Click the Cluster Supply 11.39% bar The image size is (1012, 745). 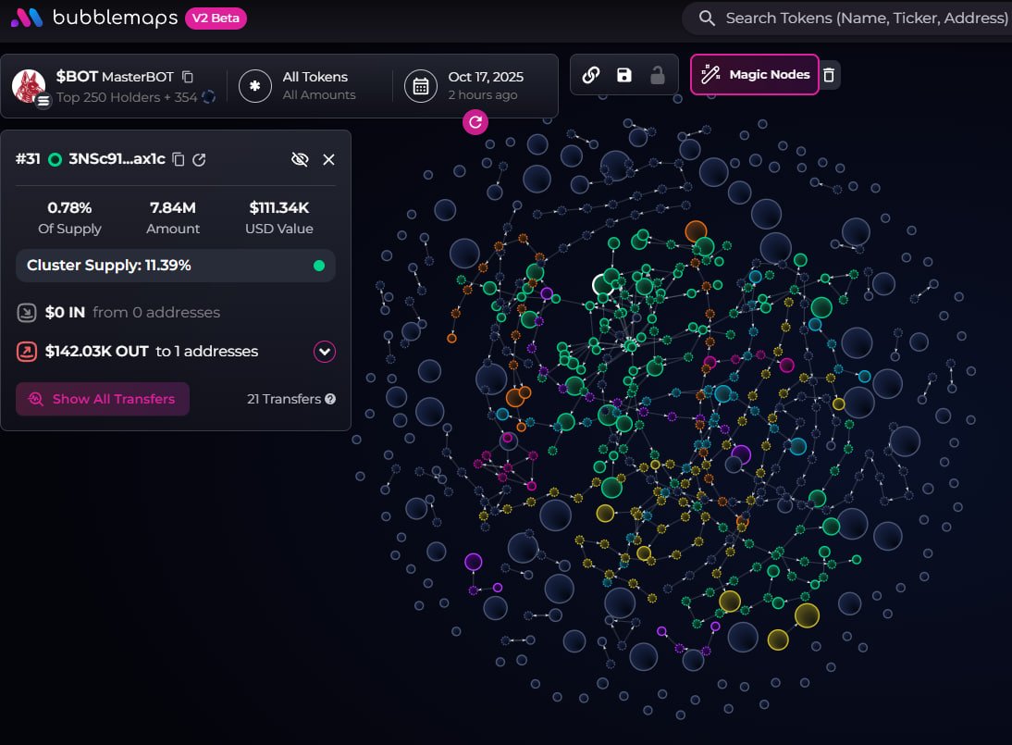(176, 266)
